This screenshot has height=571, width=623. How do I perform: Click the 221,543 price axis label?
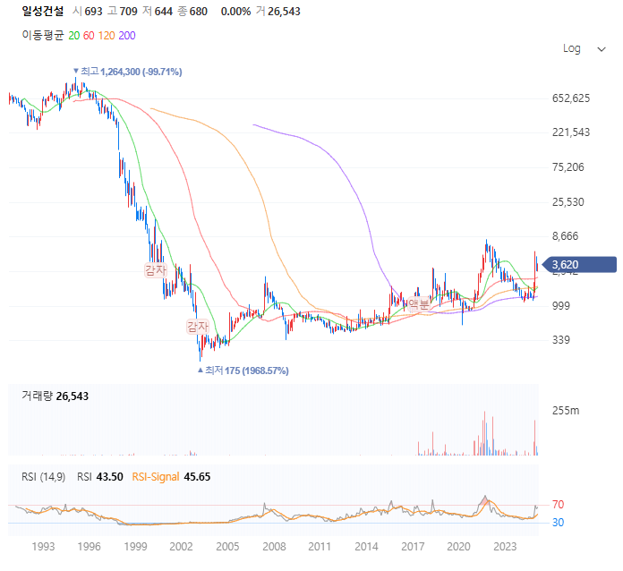coord(571,132)
